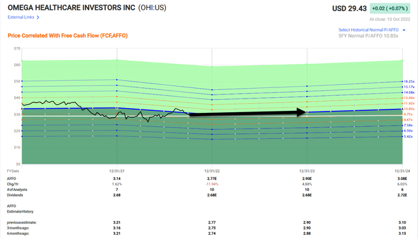Click the (OHI:US) ticker symbol

[x=152, y=7]
